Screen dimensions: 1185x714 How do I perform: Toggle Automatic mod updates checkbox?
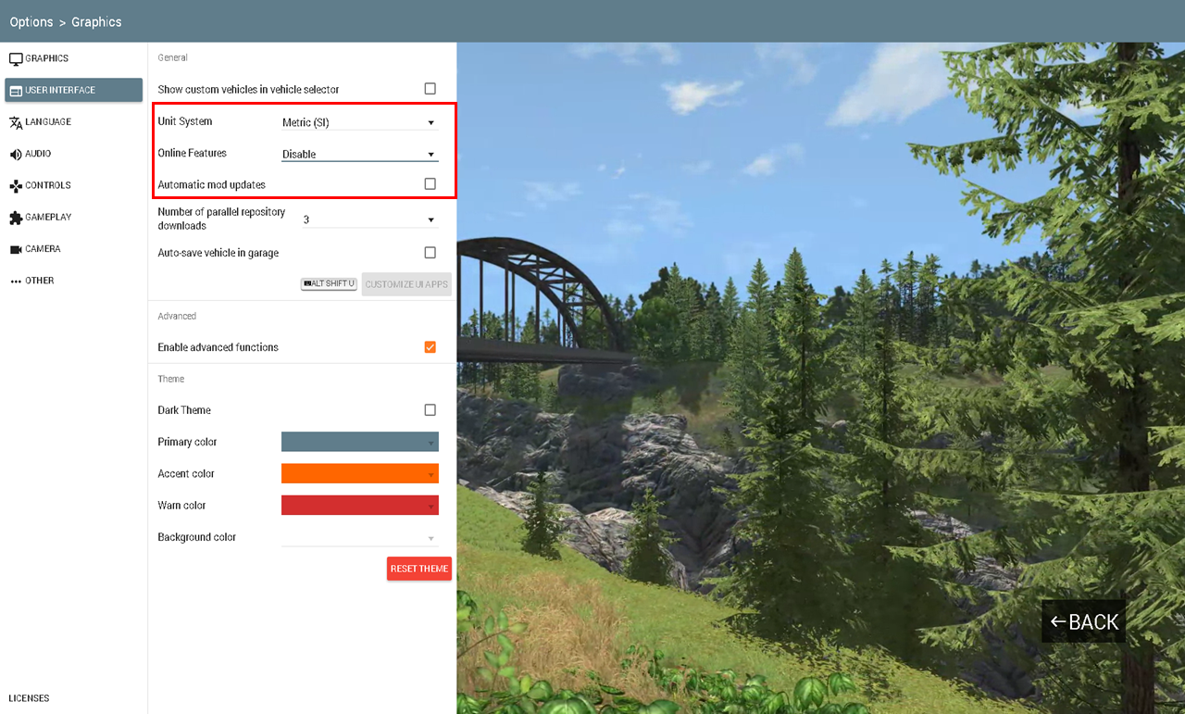coord(430,184)
